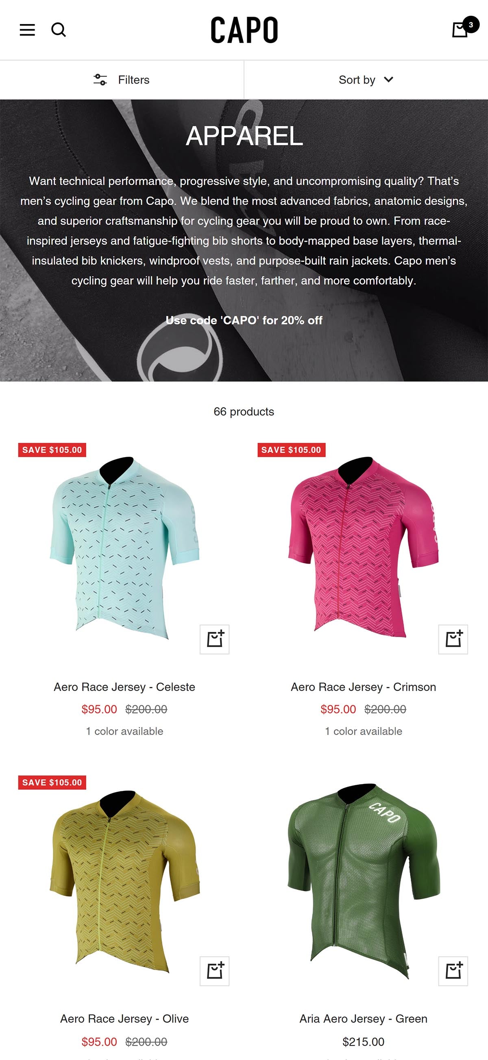Open Aero Race Jersey - Crimson product link
The height and width of the screenshot is (1060, 488).
tap(364, 687)
